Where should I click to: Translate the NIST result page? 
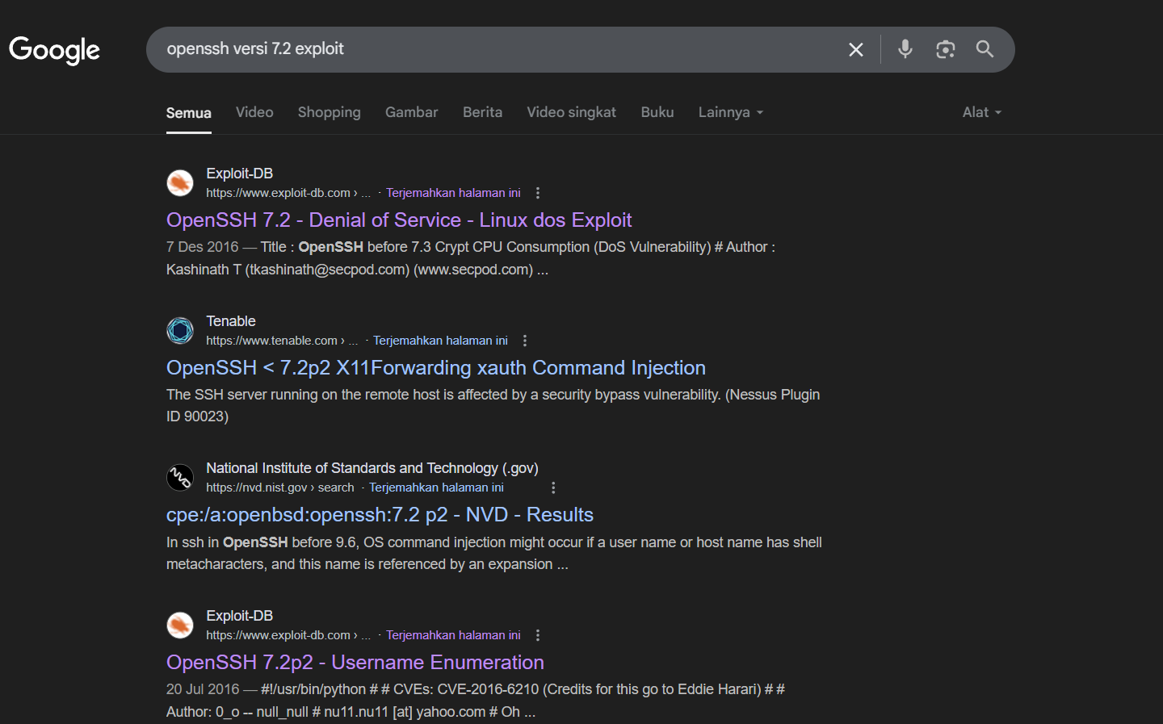(x=436, y=488)
